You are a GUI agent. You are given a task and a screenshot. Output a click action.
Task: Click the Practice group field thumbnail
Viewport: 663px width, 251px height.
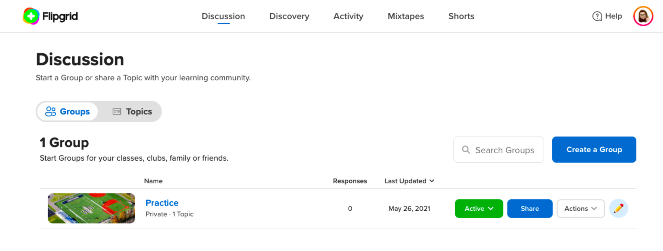(91, 208)
